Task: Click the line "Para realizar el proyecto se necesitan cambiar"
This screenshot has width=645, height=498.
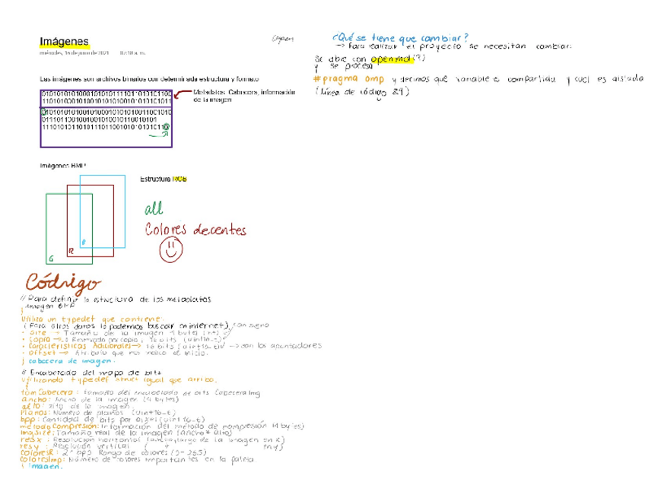Action: click(x=455, y=46)
